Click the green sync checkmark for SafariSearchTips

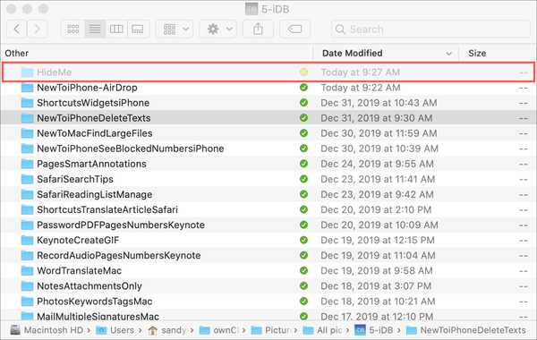pos(303,179)
